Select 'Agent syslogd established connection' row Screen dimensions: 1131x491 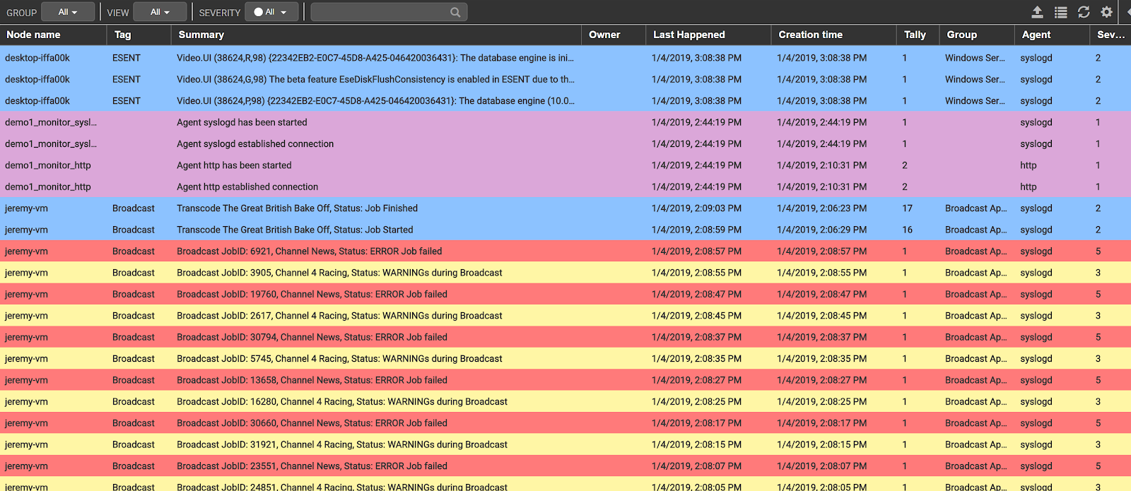[x=565, y=143]
